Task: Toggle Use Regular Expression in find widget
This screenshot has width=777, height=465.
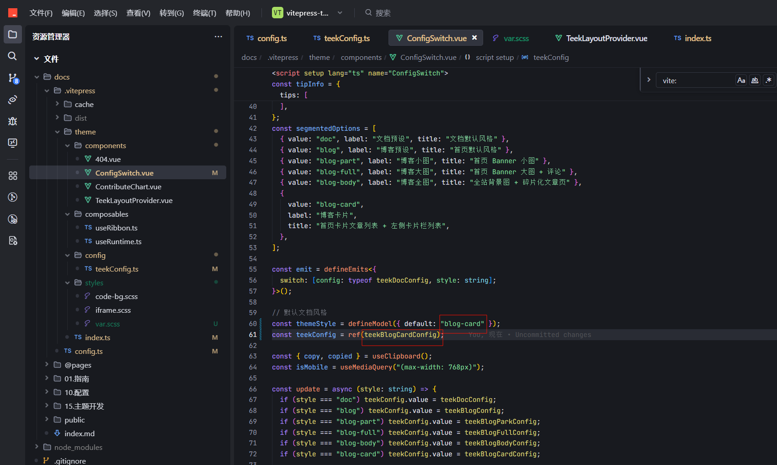Action: pyautogui.click(x=769, y=80)
